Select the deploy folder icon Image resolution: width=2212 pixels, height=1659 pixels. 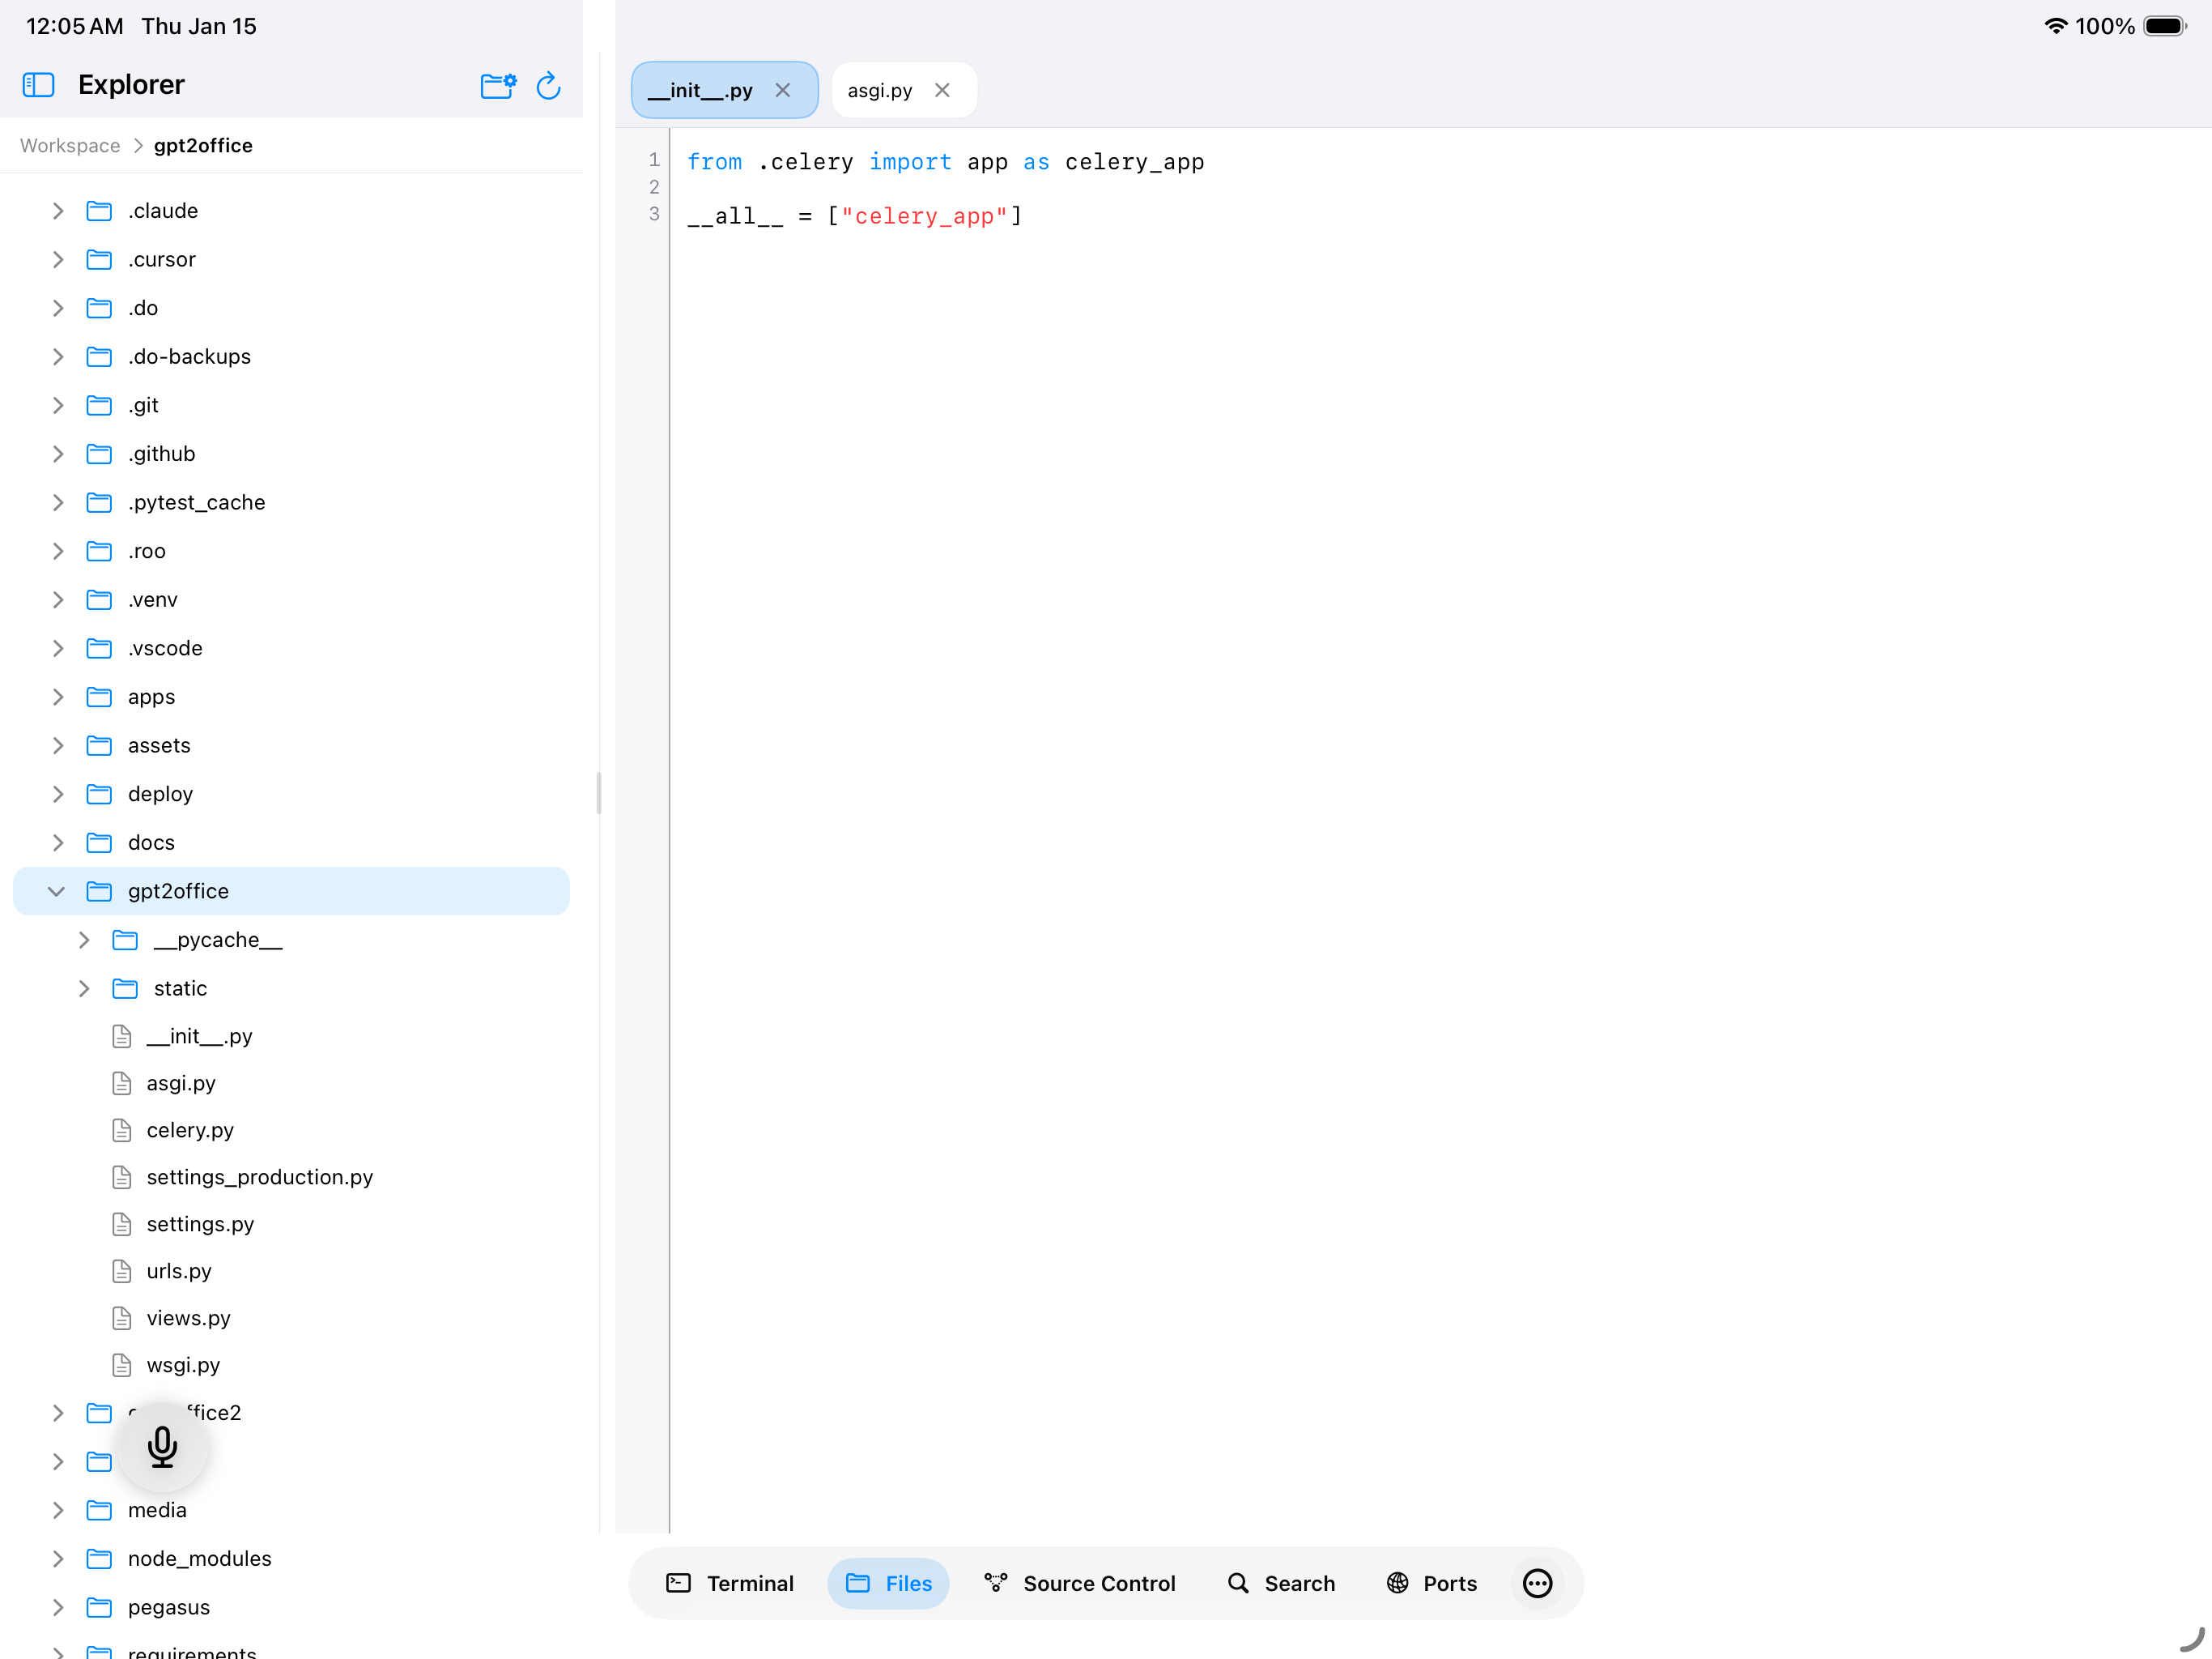[99, 794]
